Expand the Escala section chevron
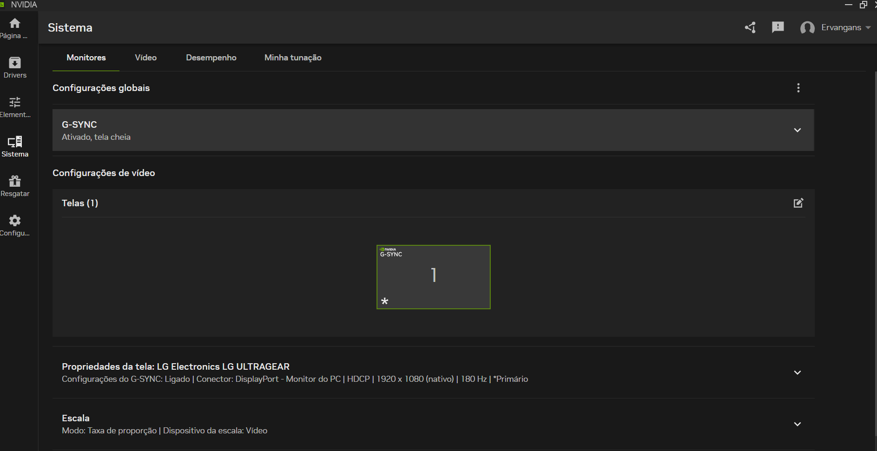 pos(798,424)
